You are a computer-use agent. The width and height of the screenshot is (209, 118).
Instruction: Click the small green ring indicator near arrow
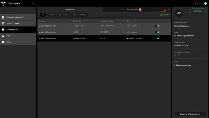tap(169, 10)
